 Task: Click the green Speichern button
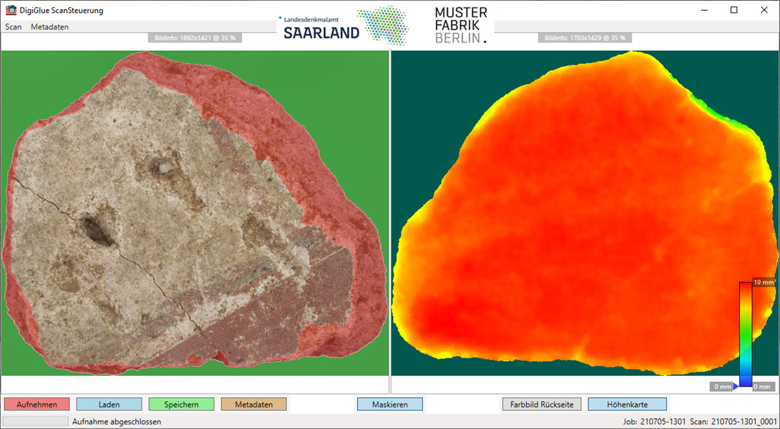tap(181, 404)
